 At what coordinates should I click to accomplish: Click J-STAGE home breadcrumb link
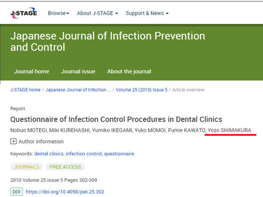coord(25,90)
